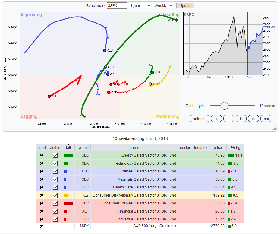Screen dimensions: 280x234
Task: Click XLU point on RRG chart
Action: tap(105, 51)
